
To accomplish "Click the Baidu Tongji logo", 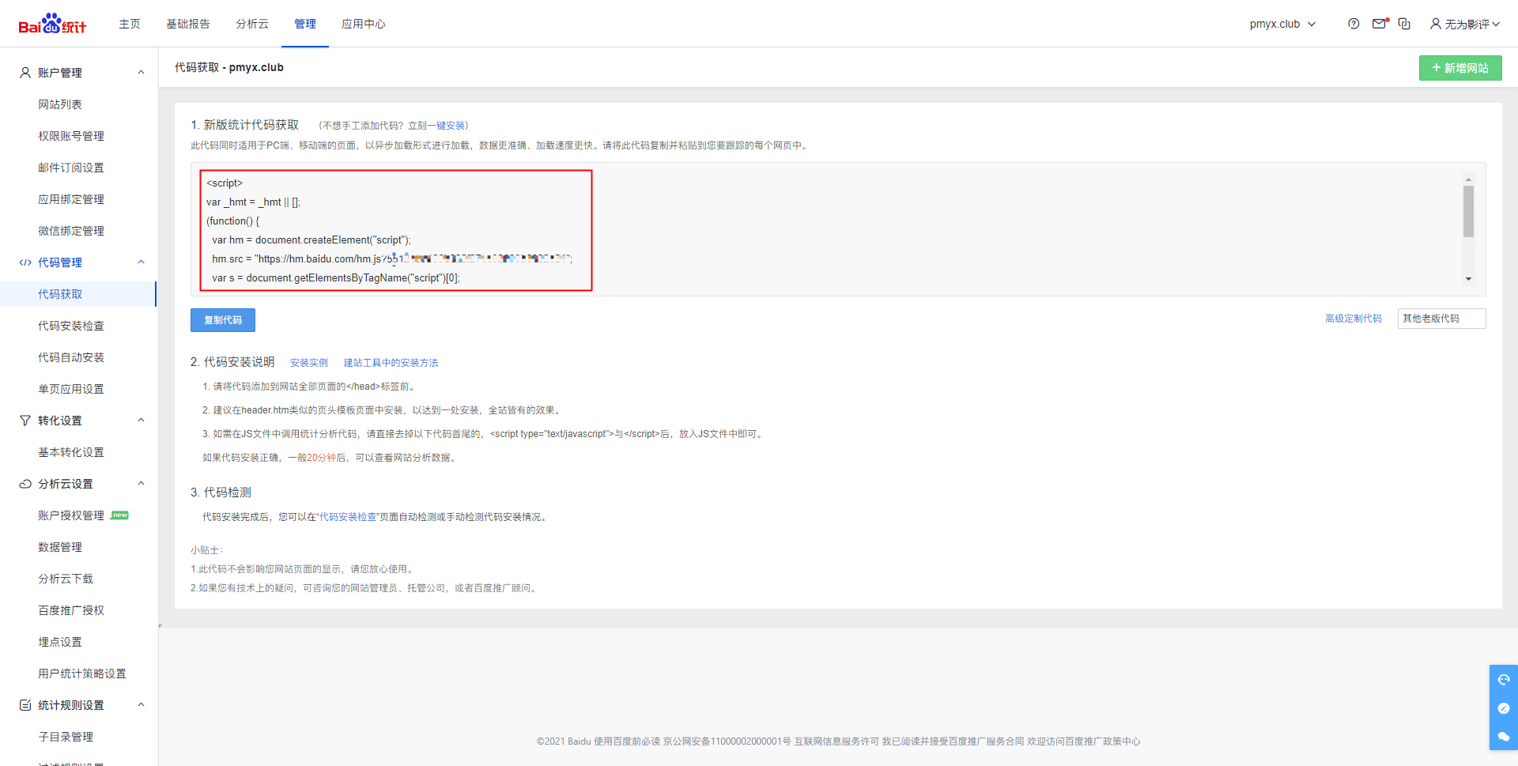I will point(52,24).
